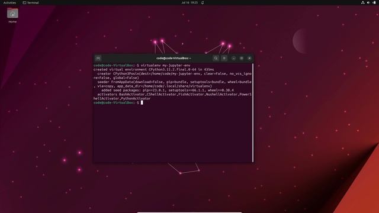Click the terminal title 'code@code-VirtualBox'

coord(174,58)
